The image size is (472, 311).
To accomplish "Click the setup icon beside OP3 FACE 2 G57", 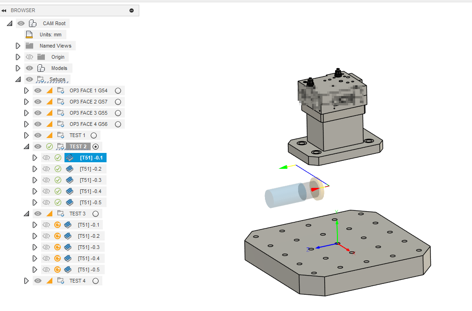I will [x=61, y=101].
